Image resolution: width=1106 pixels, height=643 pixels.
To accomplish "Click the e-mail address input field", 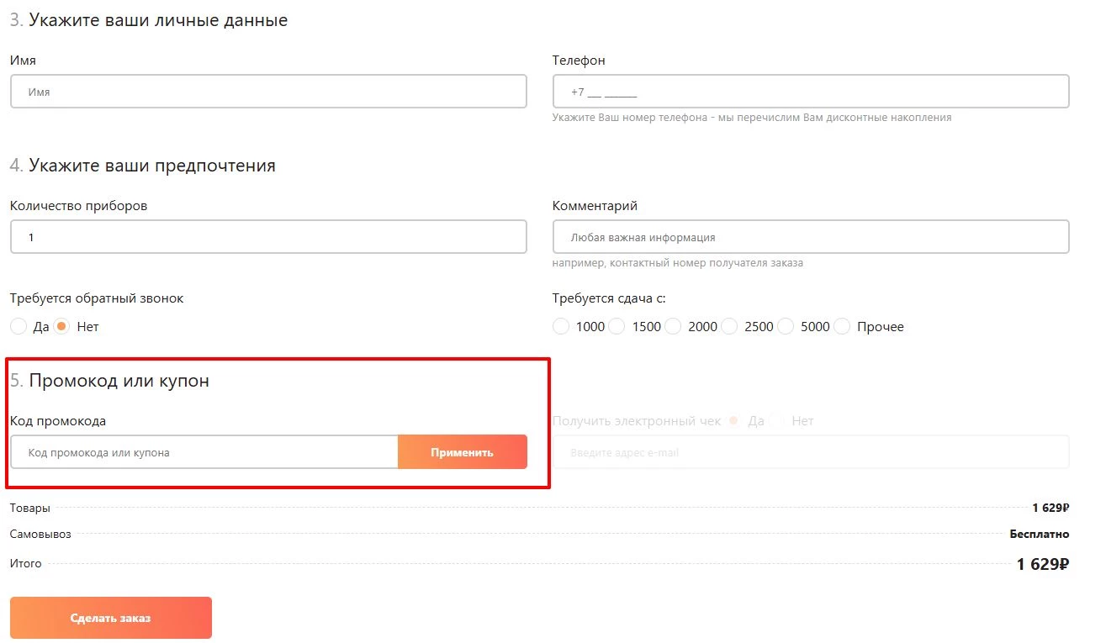I will click(810, 452).
